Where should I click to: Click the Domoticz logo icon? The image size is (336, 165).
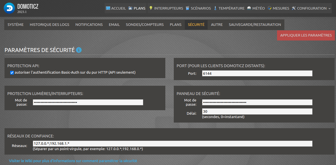tap(9, 8)
